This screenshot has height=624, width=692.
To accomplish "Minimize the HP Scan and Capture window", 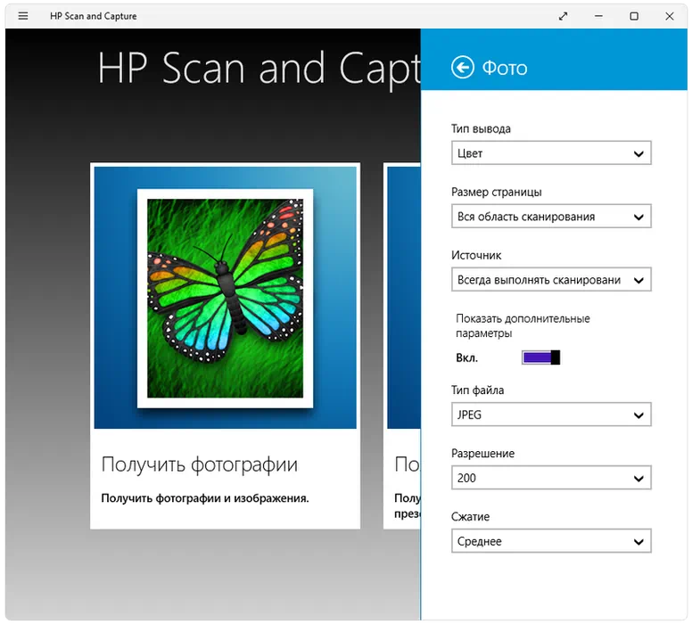I will pyautogui.click(x=598, y=16).
